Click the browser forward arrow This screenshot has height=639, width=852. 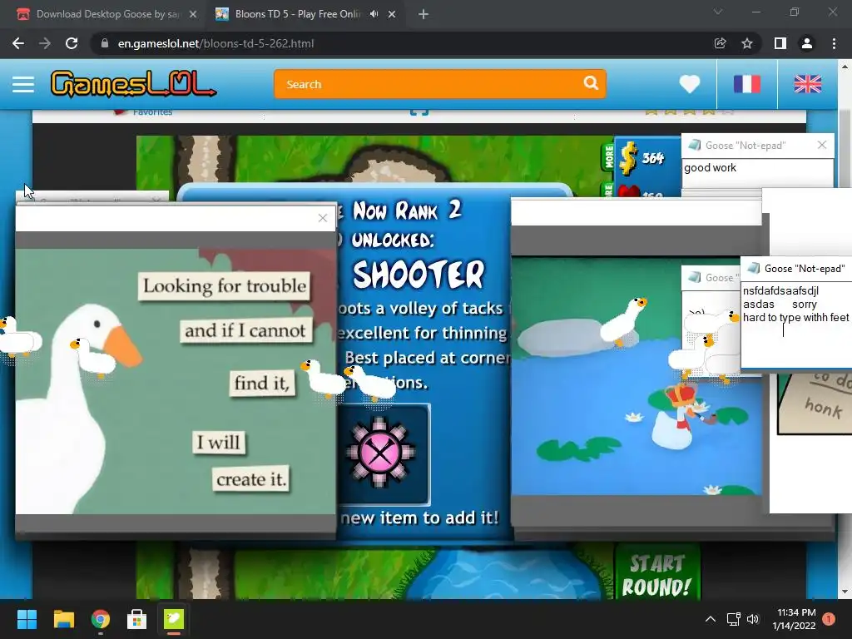pos(45,43)
